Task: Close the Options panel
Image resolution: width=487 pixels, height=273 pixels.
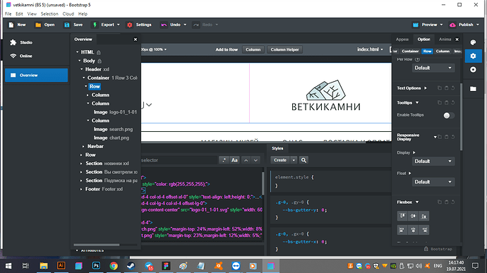Action: point(457,40)
